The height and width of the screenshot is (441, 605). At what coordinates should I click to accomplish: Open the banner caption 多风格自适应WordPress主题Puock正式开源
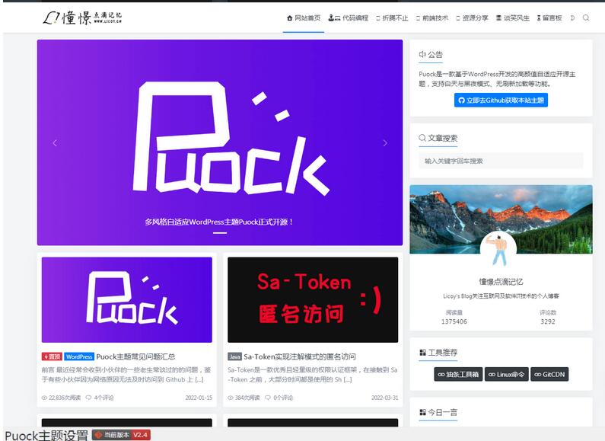pyautogui.click(x=218, y=222)
